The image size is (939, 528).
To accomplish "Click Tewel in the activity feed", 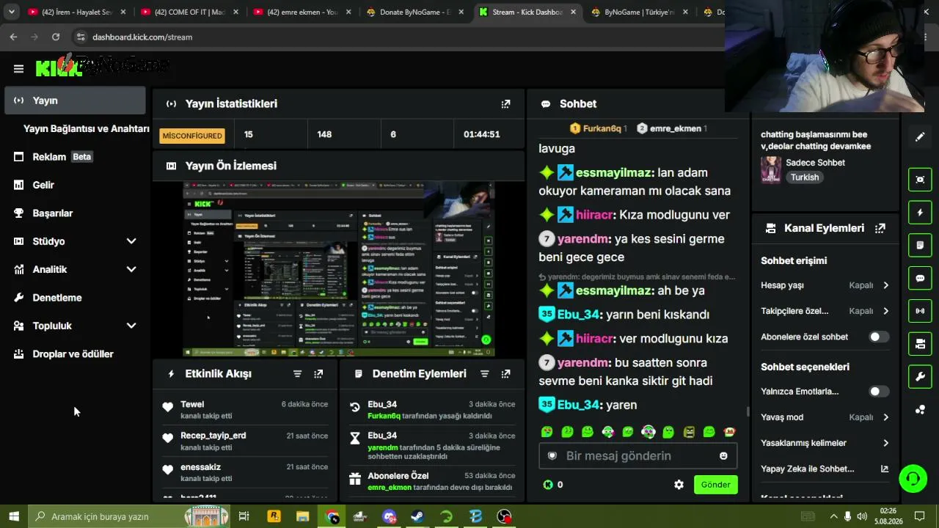I will pyautogui.click(x=192, y=405).
